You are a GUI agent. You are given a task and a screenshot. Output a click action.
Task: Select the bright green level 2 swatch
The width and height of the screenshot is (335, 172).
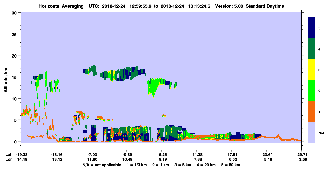point(312,91)
